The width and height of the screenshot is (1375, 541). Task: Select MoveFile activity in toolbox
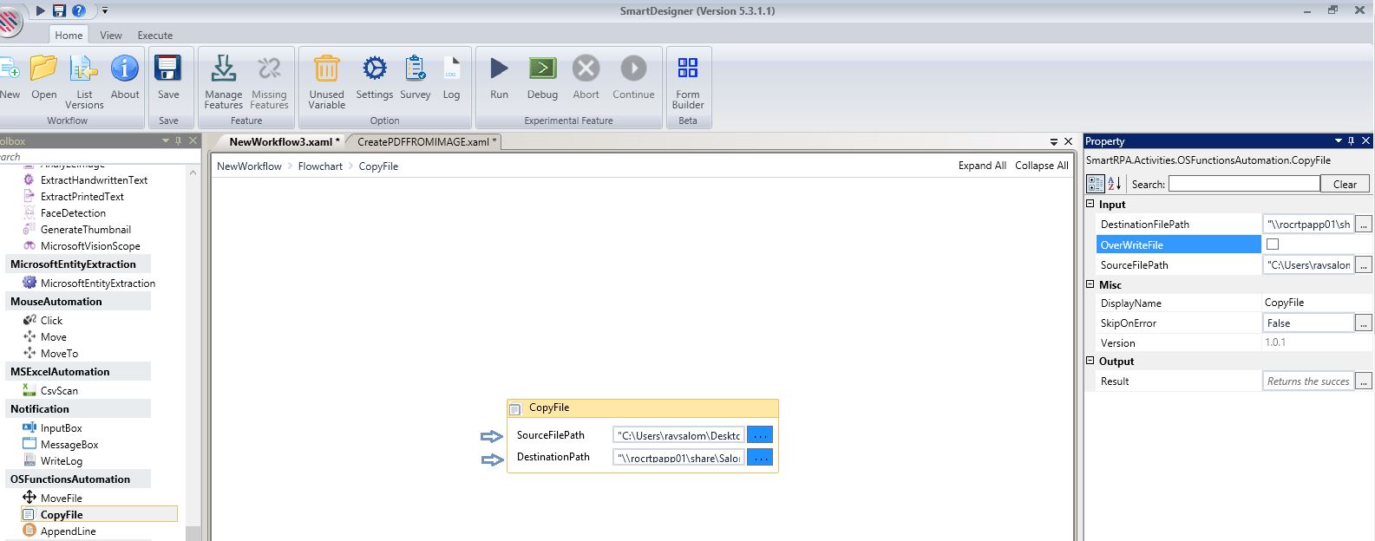pos(62,498)
